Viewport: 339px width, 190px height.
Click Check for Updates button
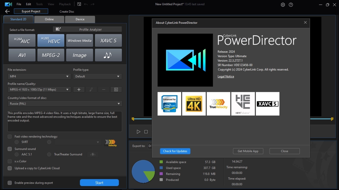click(175, 151)
